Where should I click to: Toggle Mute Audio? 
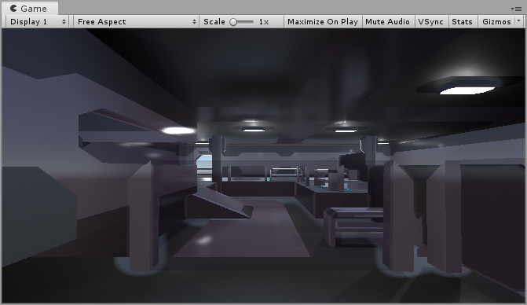coord(387,21)
